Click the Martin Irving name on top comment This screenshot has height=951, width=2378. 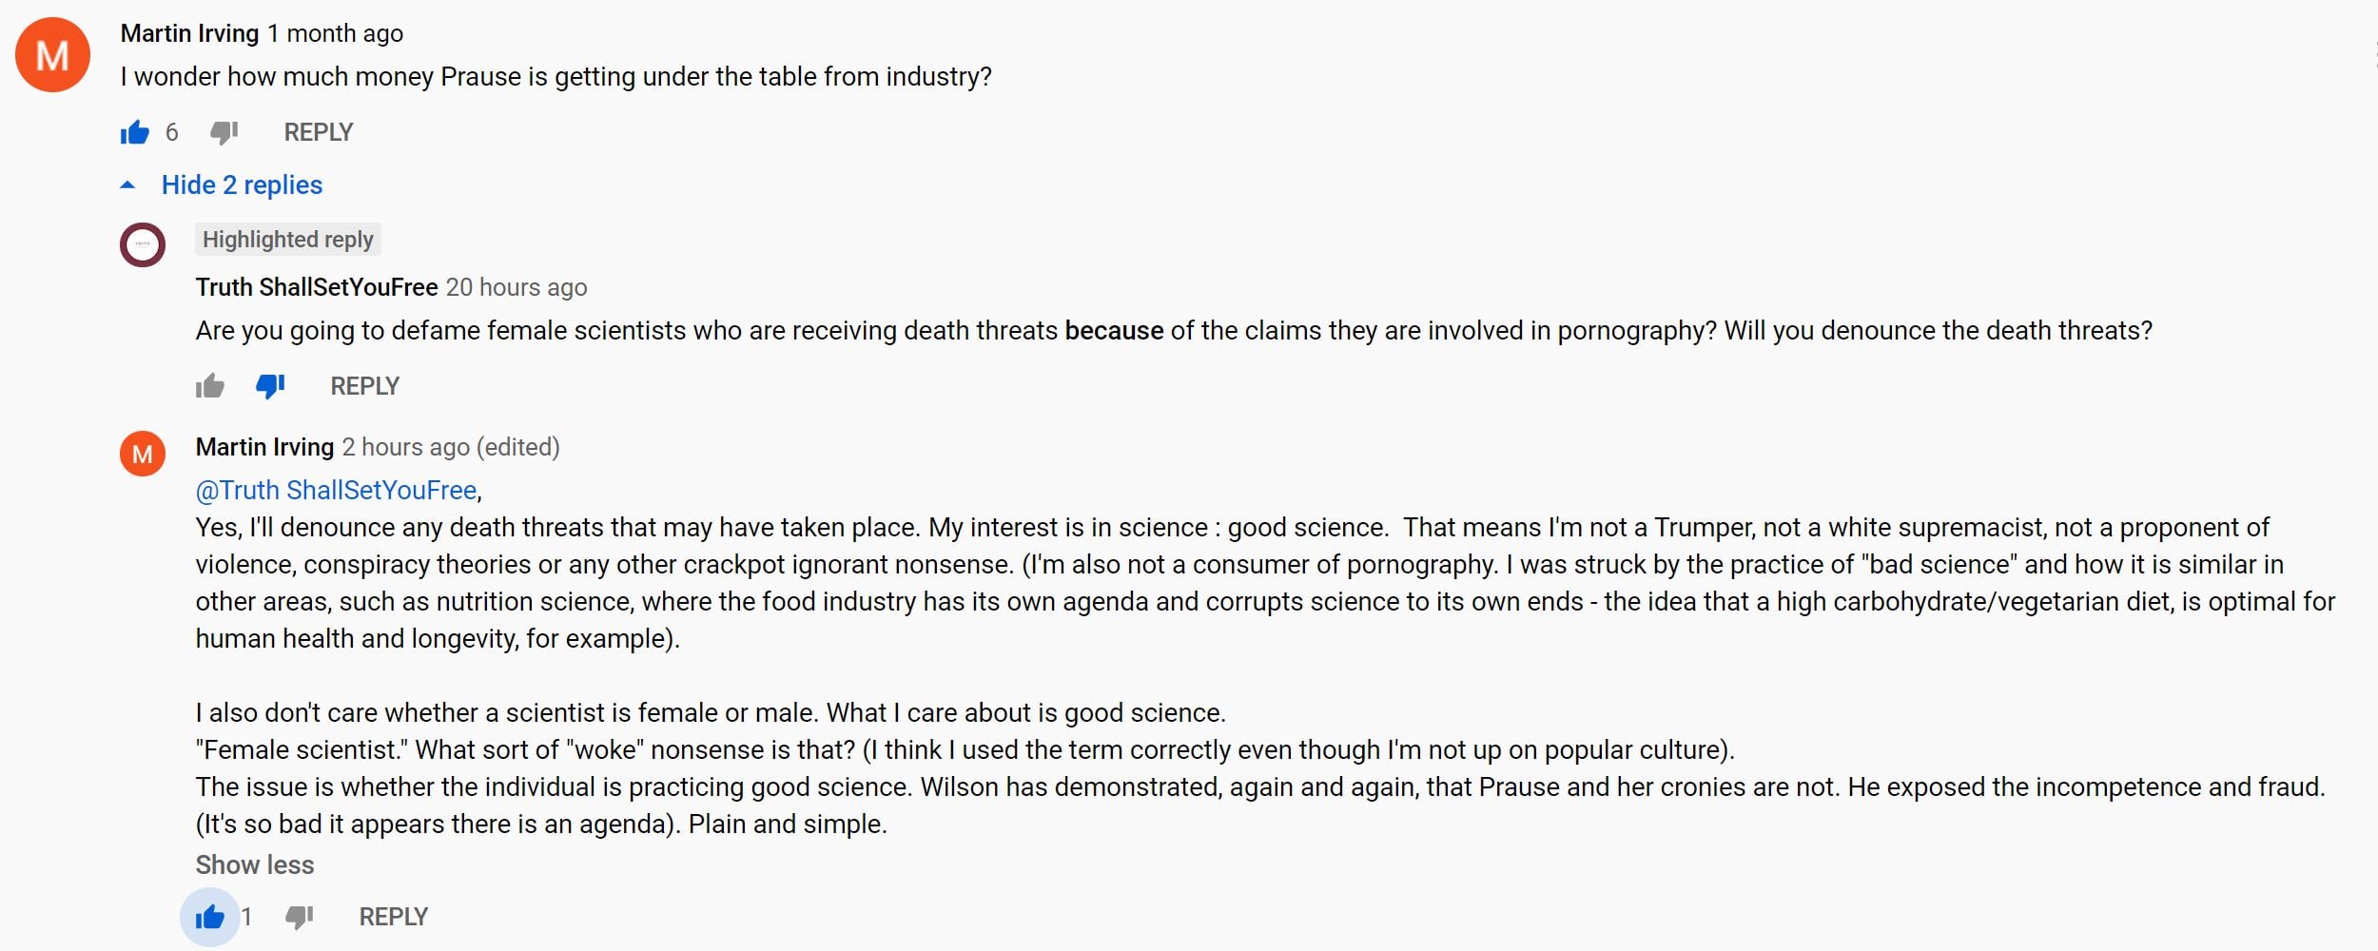point(189,33)
